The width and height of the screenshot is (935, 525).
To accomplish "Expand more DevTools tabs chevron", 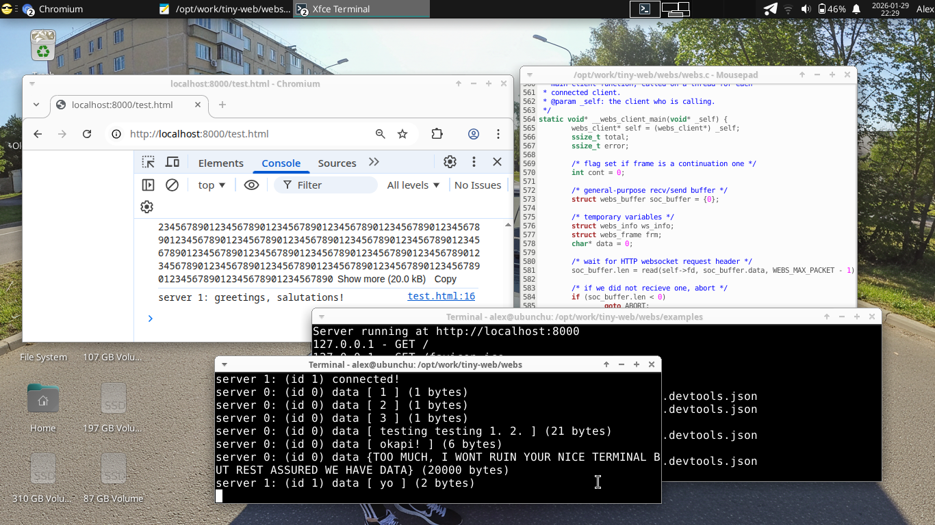I will point(374,162).
